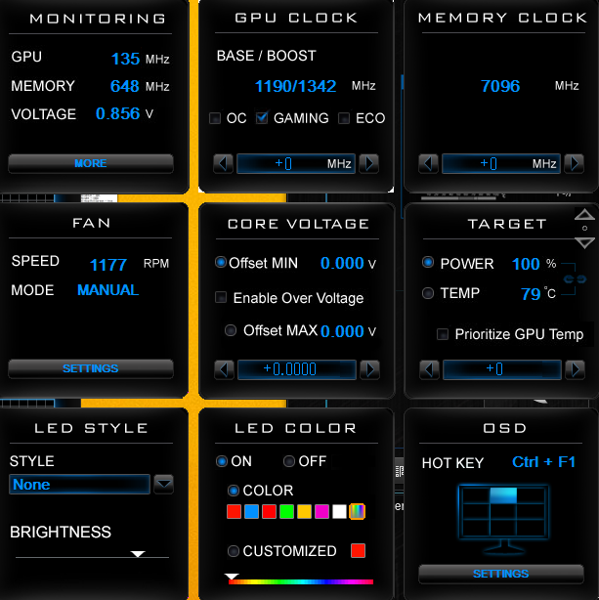Choose the green LED color swatch
The width and height of the screenshot is (599, 600).
286,512
